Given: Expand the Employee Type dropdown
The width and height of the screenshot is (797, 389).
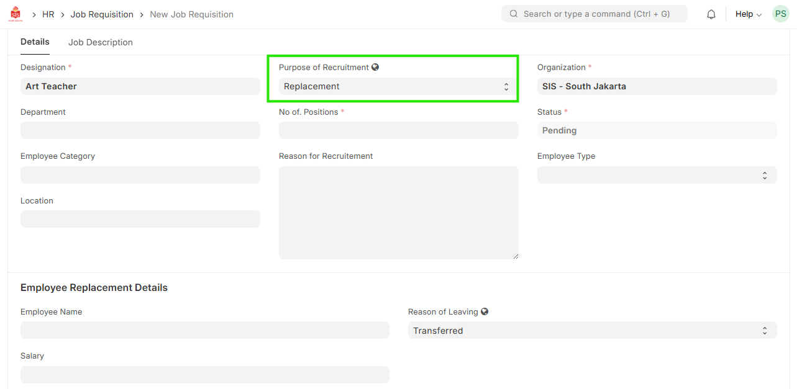Looking at the screenshot, I should [657, 175].
